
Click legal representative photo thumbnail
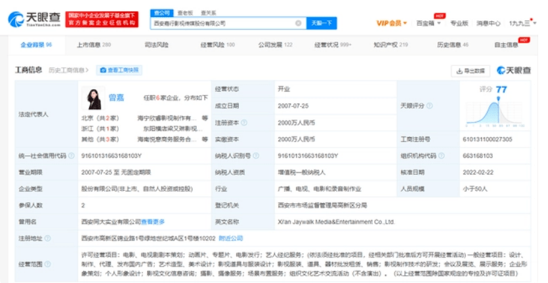[93, 98]
